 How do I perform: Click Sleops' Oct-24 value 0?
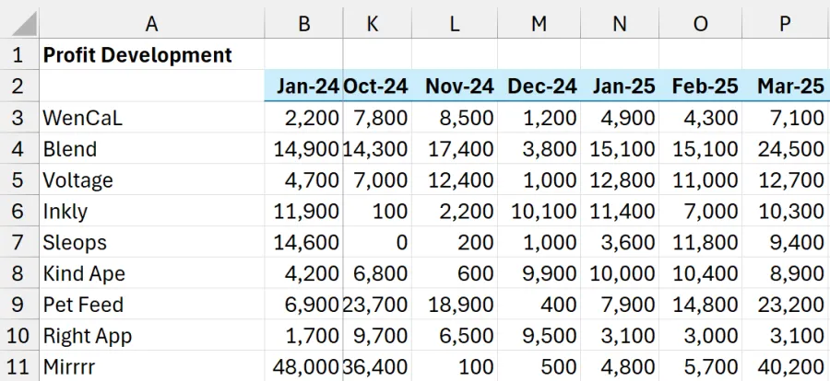pyautogui.click(x=377, y=241)
